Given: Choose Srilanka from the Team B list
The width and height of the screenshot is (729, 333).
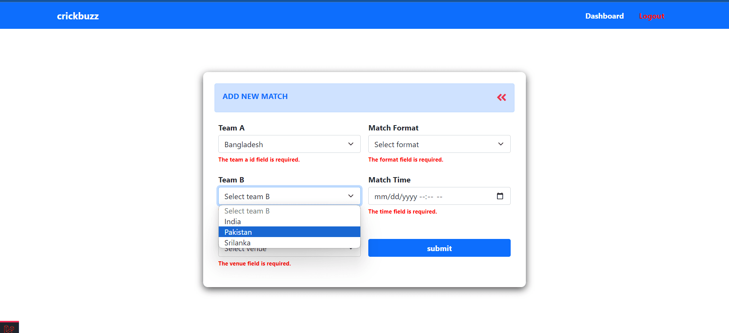Looking at the screenshot, I should point(289,243).
